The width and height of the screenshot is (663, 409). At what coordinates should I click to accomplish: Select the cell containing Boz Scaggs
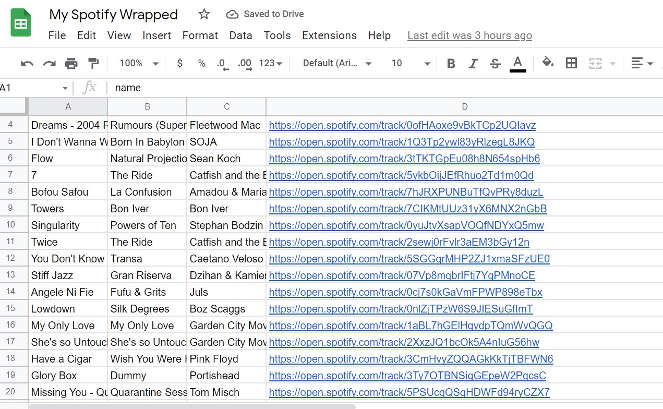(x=226, y=309)
